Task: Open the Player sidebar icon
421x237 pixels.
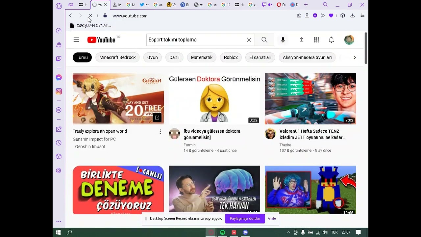Action: tap(59, 110)
